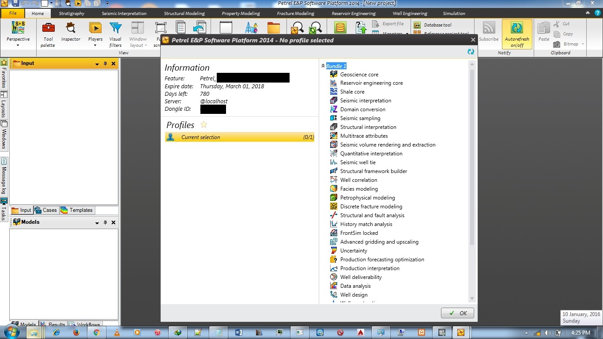The width and height of the screenshot is (603, 339).
Task: Open Models panel options dropdown
Action: tap(97, 223)
